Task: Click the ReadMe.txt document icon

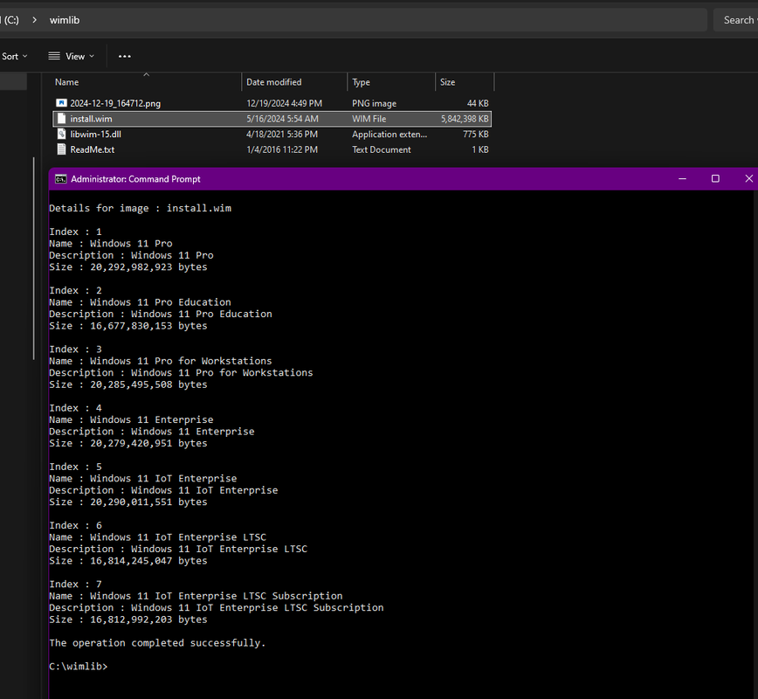Action: (61, 149)
